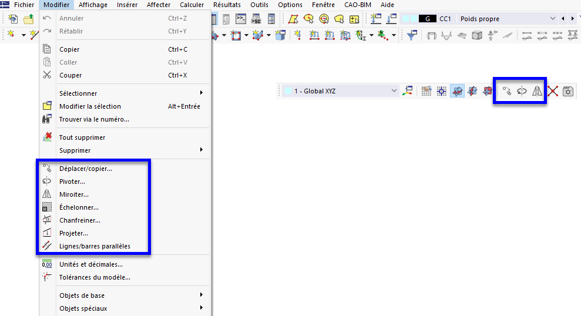Open the dropdown arrow beside new node icon
This screenshot has height=316, width=581.
[x=23, y=35]
